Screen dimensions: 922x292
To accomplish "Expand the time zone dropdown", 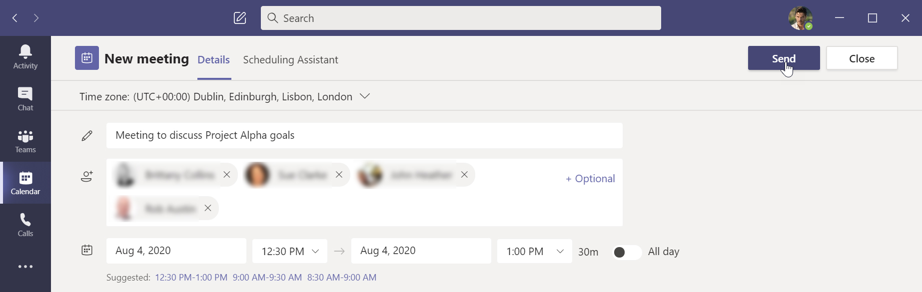I will 365,96.
